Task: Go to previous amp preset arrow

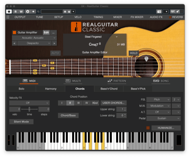Action: (x=14, y=43)
